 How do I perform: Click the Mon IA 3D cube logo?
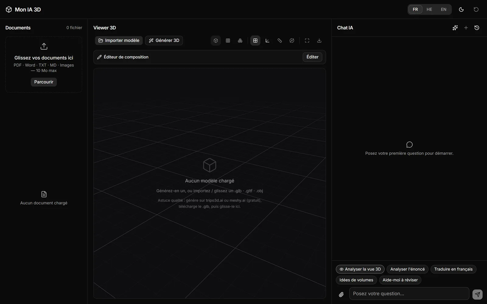click(x=9, y=9)
